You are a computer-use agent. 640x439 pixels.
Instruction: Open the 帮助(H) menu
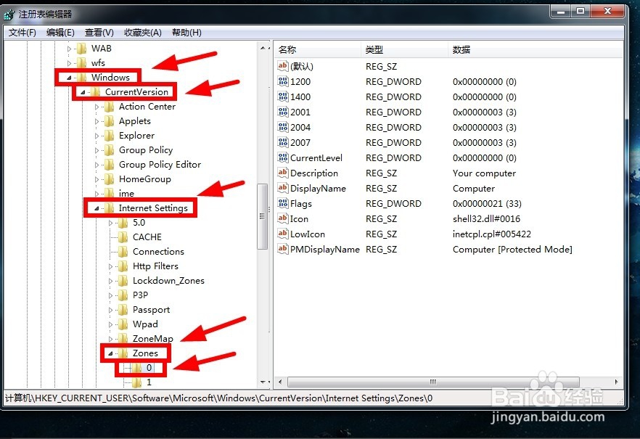coord(186,33)
